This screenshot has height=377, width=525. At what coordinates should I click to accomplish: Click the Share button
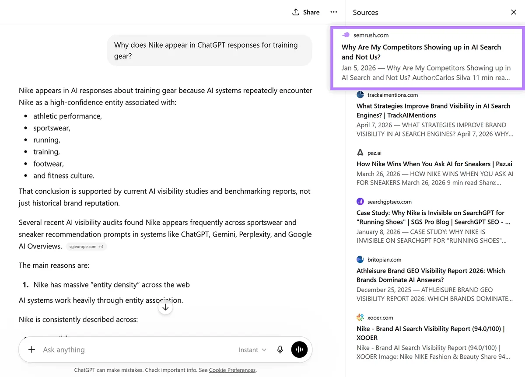[306, 12]
